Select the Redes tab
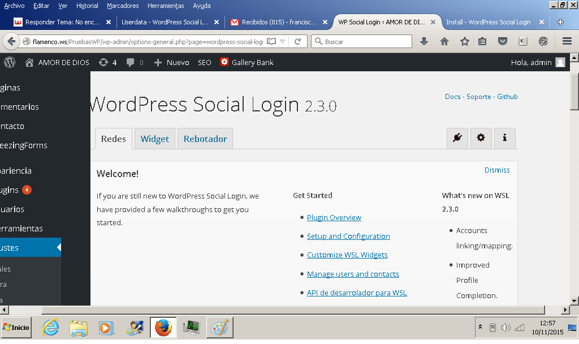This screenshot has width=579, height=344. pos(113,139)
